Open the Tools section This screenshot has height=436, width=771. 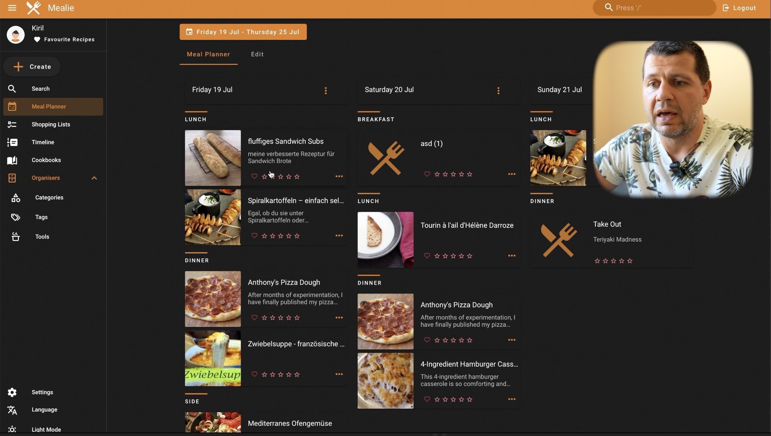click(42, 237)
